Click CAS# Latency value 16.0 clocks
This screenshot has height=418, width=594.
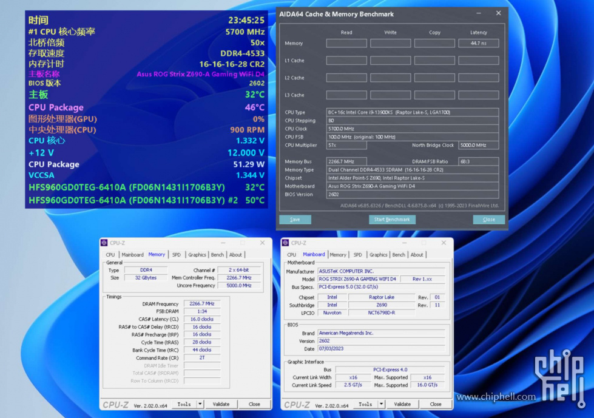pyautogui.click(x=202, y=319)
